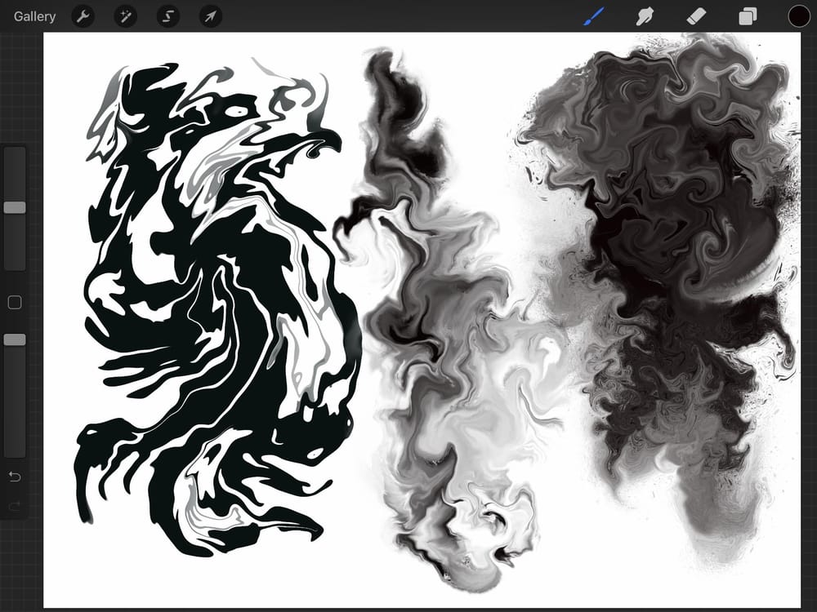The height and width of the screenshot is (612, 817).
Task: Undo the last action
Action: point(15,477)
